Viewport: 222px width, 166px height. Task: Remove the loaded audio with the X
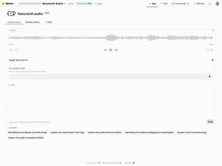(x=213, y=30)
